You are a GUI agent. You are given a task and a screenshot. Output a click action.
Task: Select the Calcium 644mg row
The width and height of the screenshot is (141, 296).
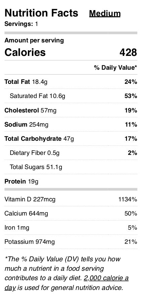(x=71, y=213)
